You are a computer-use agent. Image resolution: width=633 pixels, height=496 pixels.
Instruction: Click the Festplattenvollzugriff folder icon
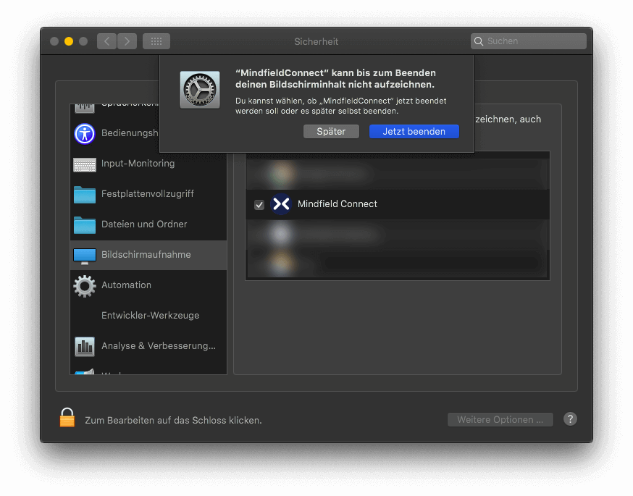85,195
